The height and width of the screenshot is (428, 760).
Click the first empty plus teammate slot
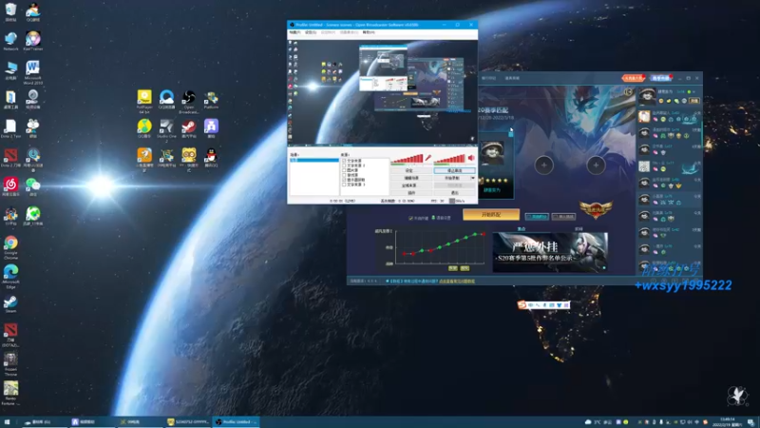[x=543, y=165]
